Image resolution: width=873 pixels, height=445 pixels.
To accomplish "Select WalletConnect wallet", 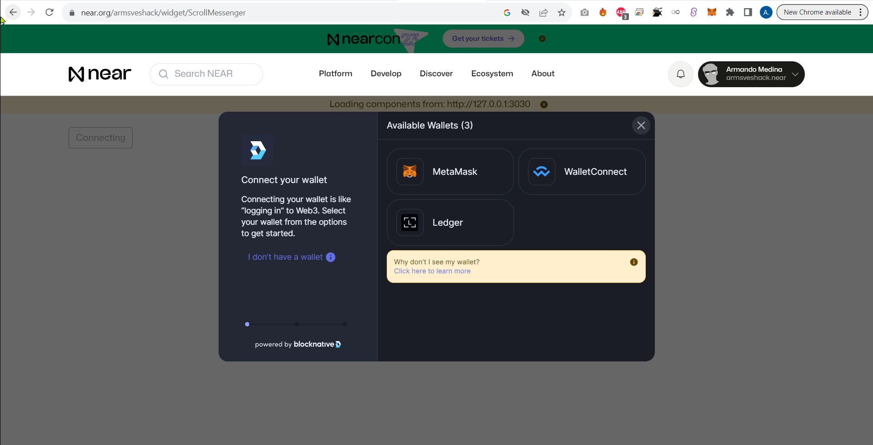I will click(582, 172).
